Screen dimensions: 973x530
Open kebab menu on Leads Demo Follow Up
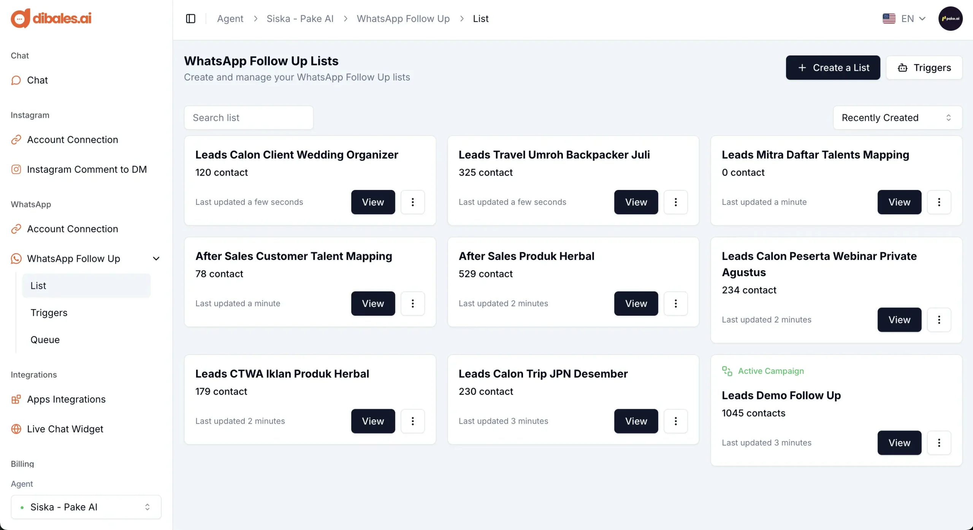(939, 443)
